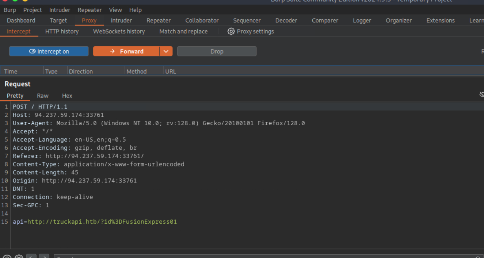Open the Burp menu in menu bar
Viewport: 484px width, 258px height.
(10, 10)
